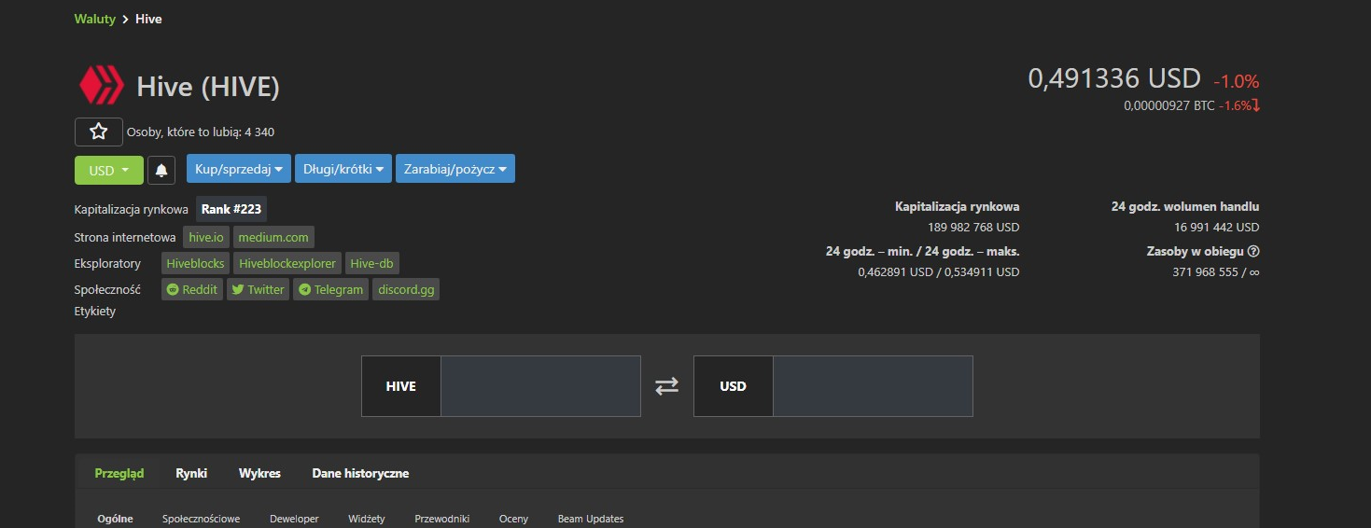Add Hive to favorites with star button

tap(99, 132)
